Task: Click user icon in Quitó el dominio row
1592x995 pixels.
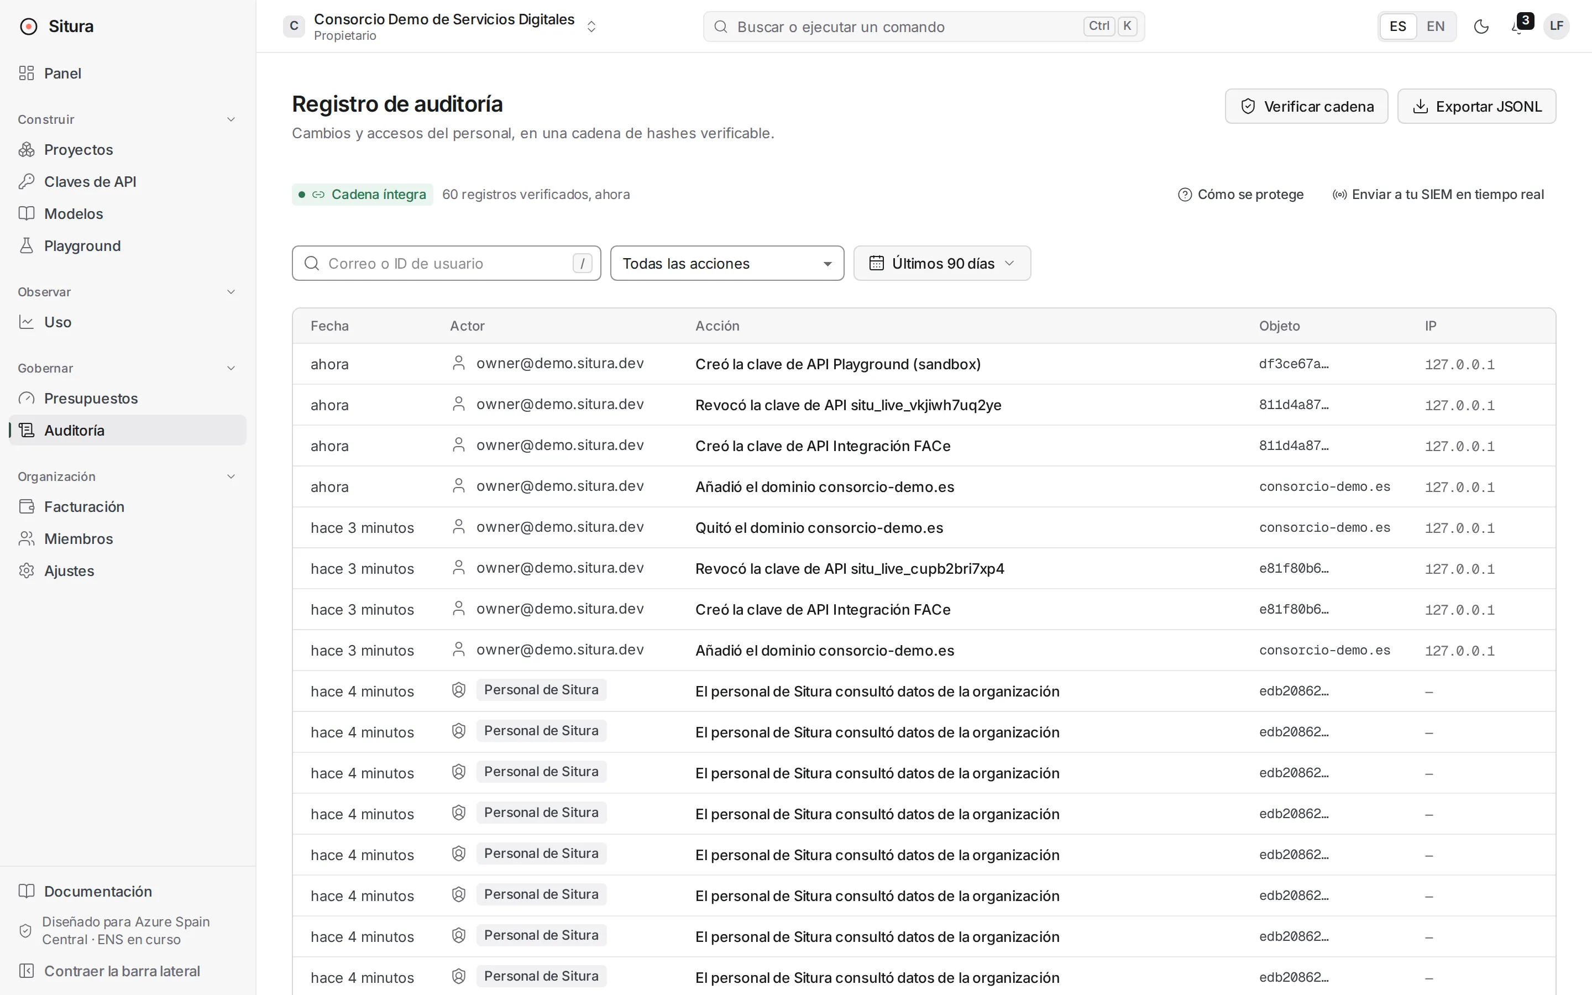Action: coord(458,527)
